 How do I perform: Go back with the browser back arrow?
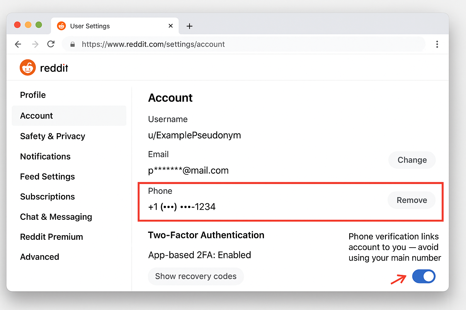(x=18, y=44)
